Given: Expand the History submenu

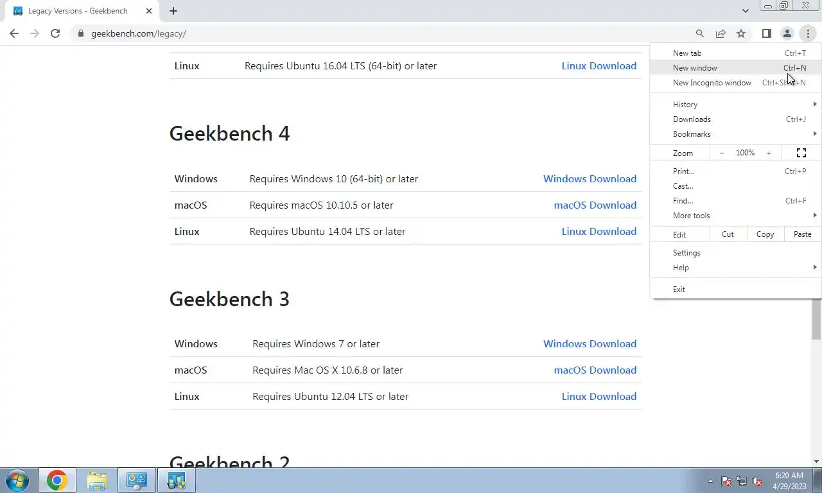Looking at the screenshot, I should 736,105.
